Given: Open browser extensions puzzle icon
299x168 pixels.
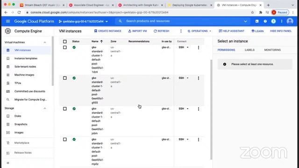Looking at the screenshot, I should pos(261,13).
